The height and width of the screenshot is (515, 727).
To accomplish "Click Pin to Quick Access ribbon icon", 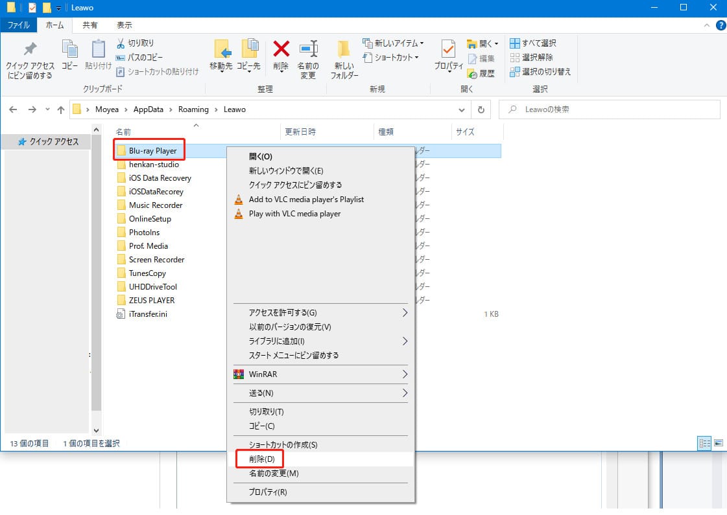I will pos(30,49).
